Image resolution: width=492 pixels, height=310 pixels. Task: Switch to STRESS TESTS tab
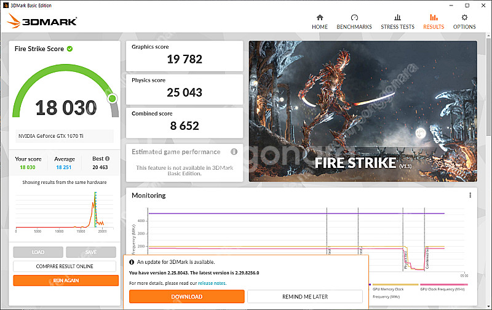[397, 22]
